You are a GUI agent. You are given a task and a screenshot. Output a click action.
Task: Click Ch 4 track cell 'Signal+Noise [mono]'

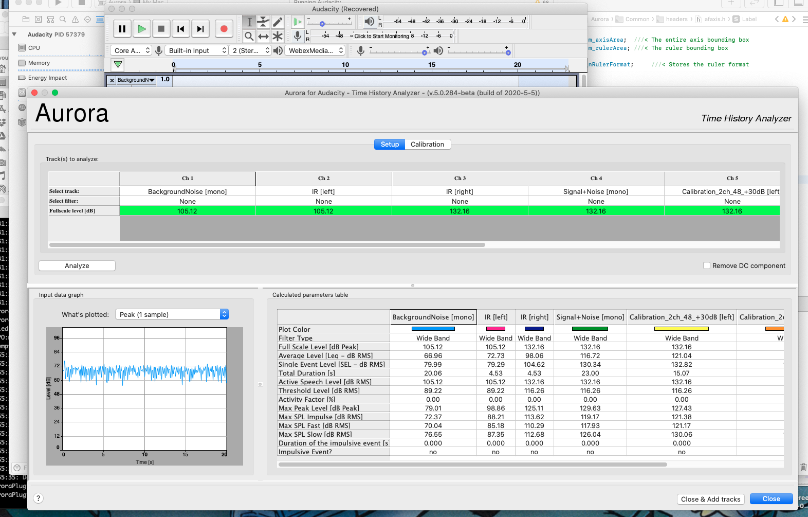click(x=596, y=191)
